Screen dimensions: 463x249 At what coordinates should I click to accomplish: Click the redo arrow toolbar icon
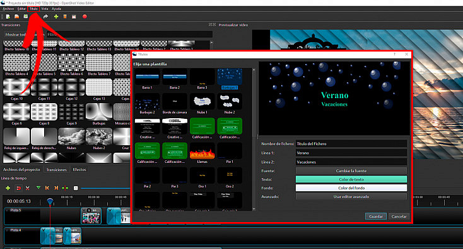point(45,16)
